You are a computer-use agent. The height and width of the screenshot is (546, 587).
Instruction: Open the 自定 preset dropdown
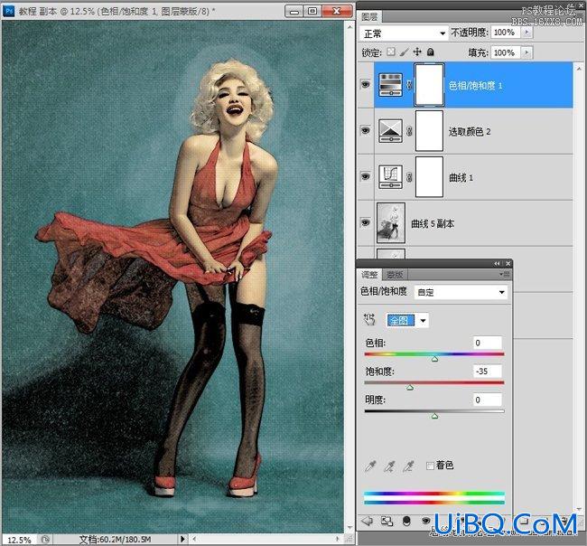coord(461,292)
